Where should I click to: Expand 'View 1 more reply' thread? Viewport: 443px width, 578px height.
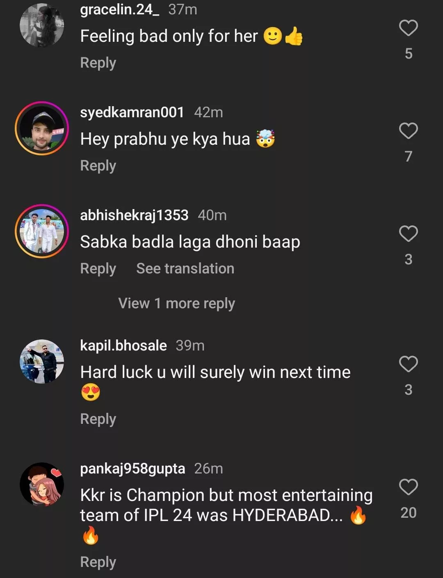176,303
